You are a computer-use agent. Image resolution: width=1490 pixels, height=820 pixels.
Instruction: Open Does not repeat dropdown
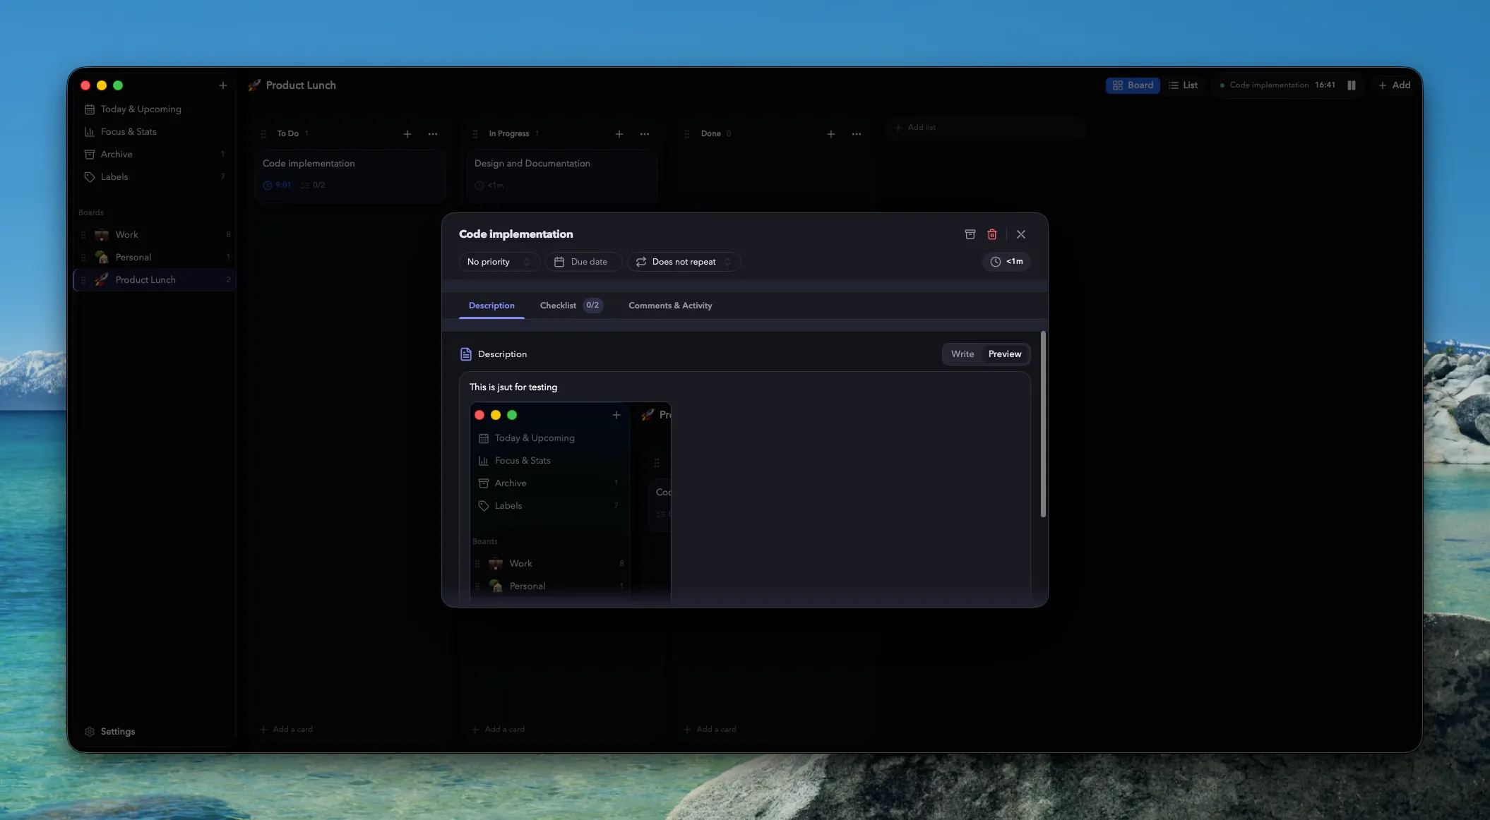(x=684, y=262)
